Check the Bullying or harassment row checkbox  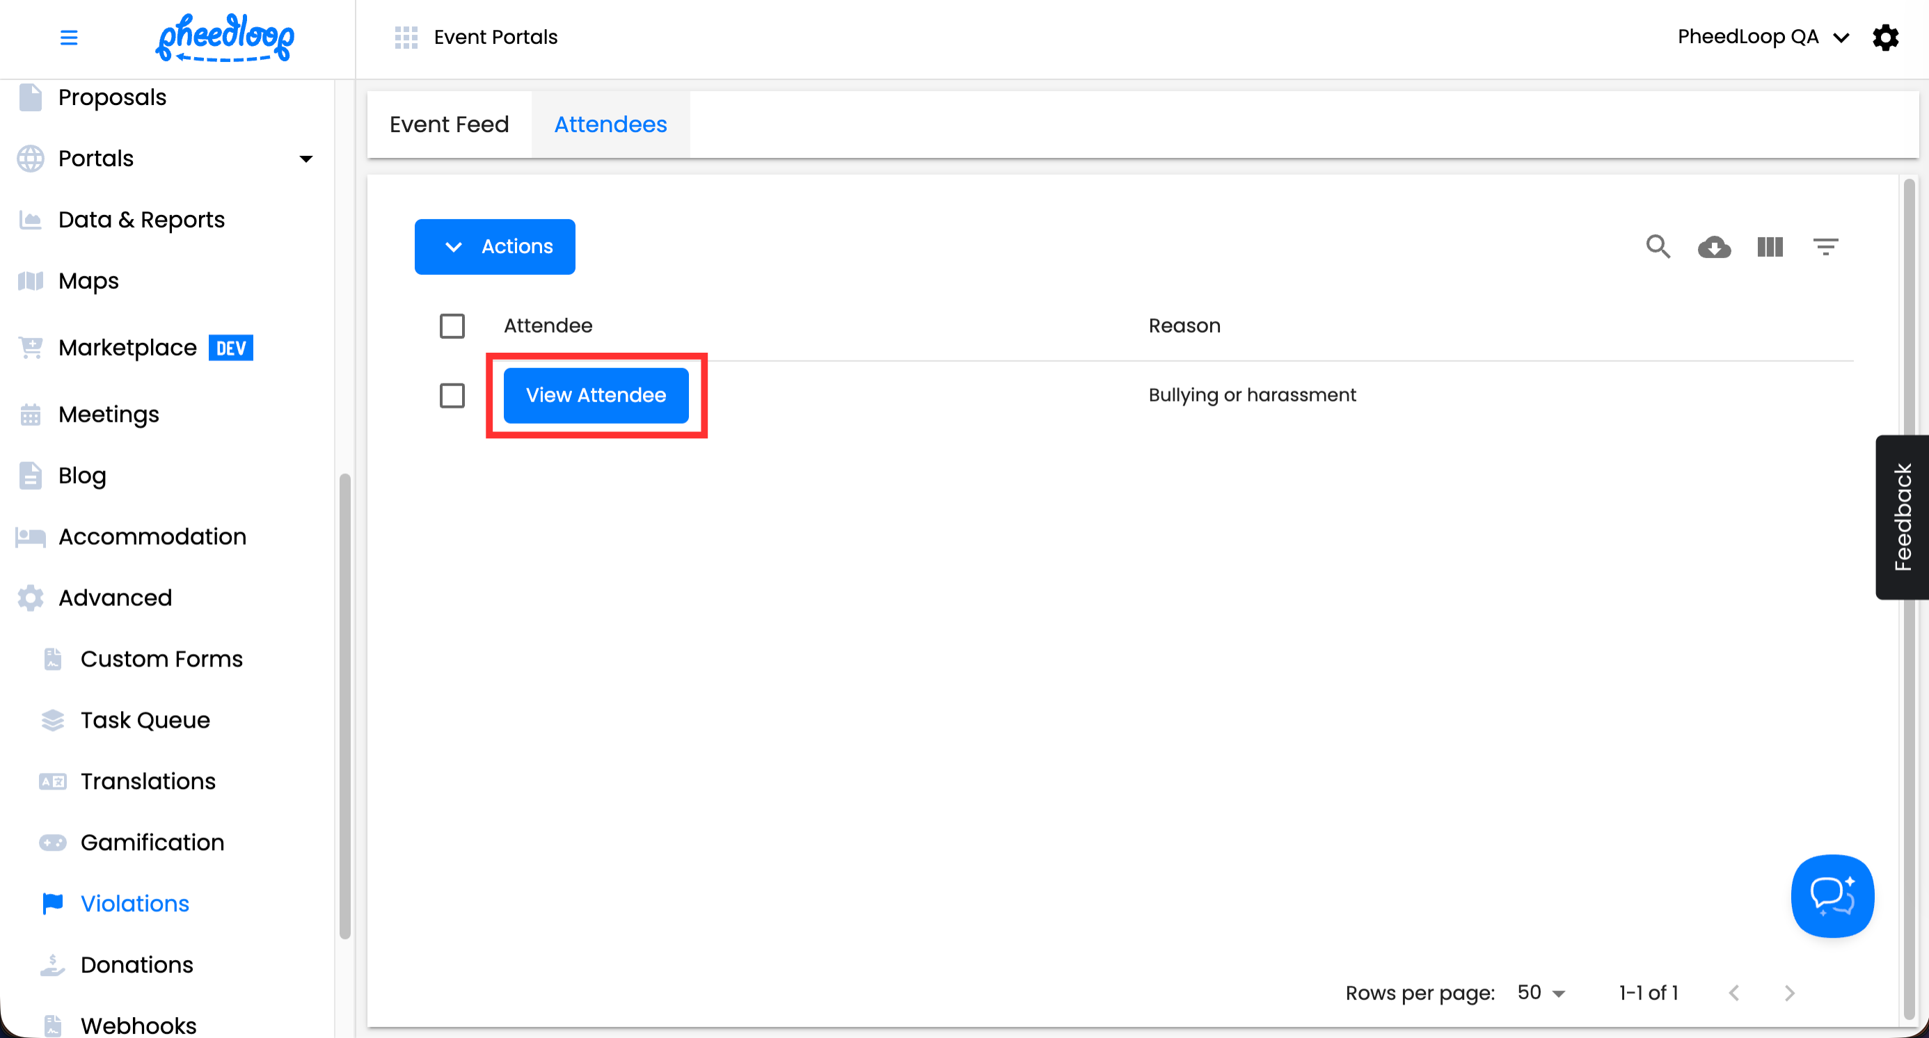452,395
